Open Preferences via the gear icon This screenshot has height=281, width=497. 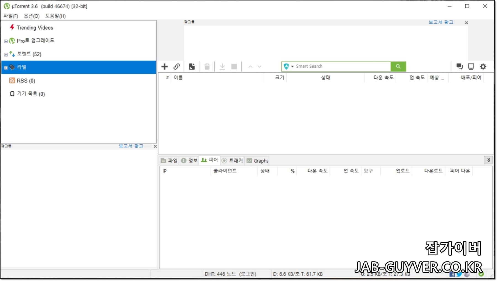click(x=483, y=67)
